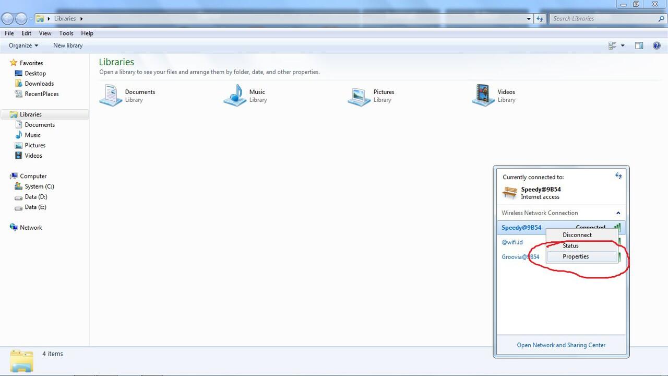Select Libraries in navigation pane

click(45, 114)
